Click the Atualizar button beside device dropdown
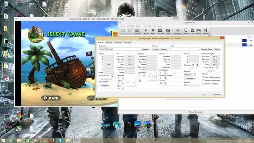 [x=146, y=49]
